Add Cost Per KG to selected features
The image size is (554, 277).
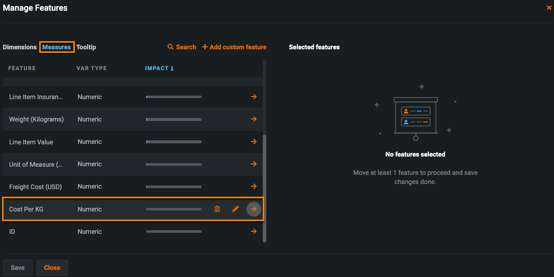click(254, 209)
